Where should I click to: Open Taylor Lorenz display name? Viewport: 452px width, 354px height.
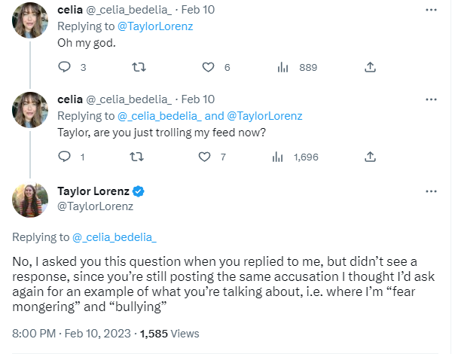click(93, 191)
